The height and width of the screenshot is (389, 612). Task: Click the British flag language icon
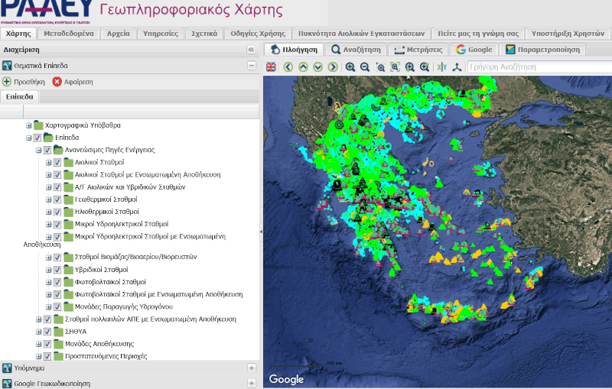pos(272,67)
